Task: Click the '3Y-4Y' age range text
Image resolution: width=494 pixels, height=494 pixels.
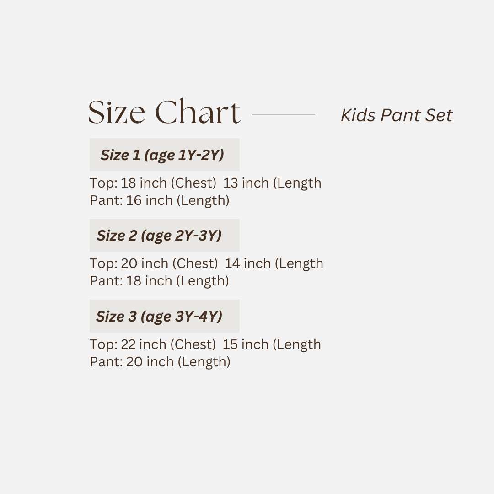Action: (199, 316)
